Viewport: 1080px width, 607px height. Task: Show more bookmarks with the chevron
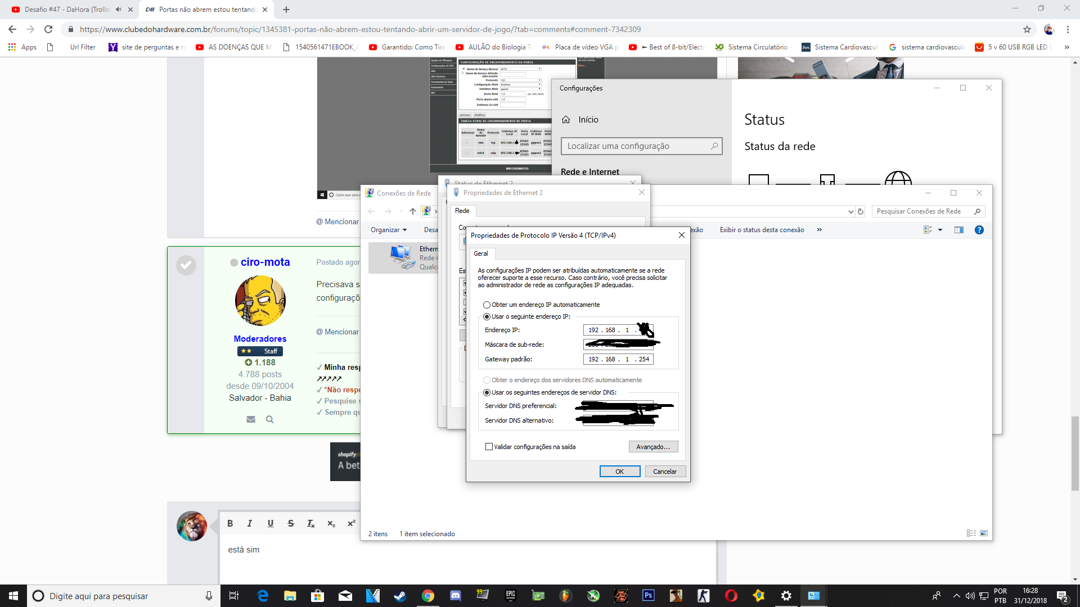1067,47
